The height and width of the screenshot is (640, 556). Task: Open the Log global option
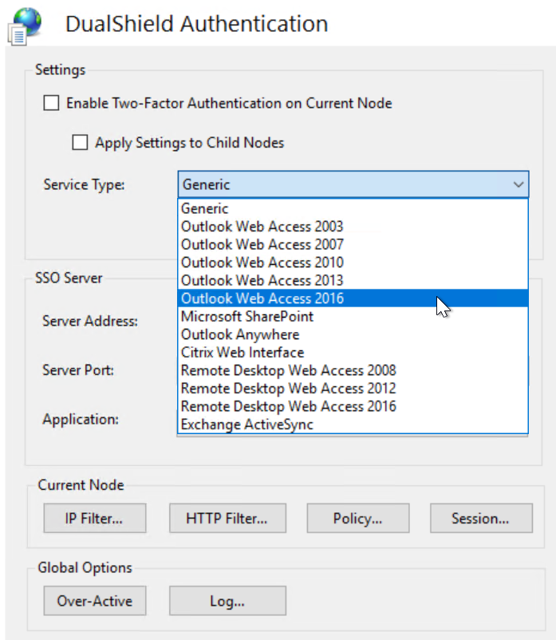[227, 601]
